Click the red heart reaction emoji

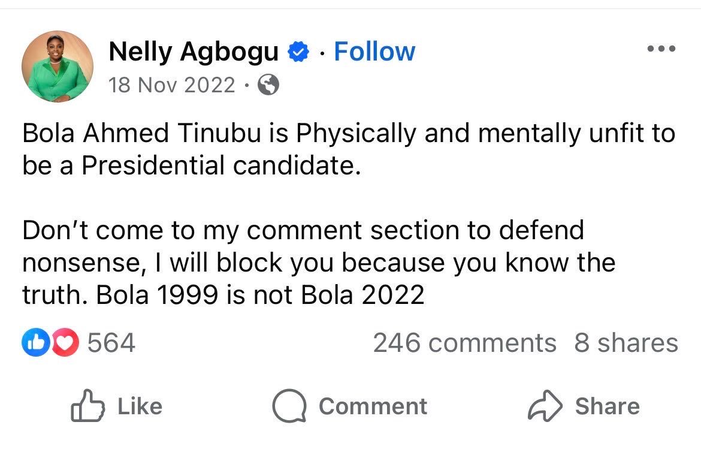click(66, 343)
